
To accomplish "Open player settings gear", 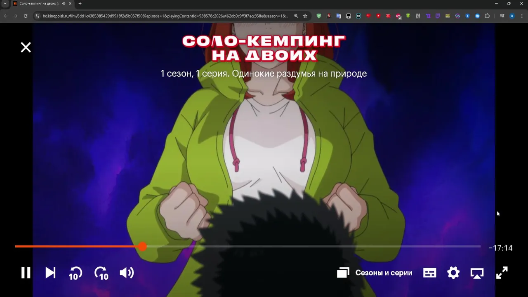I will (x=453, y=273).
